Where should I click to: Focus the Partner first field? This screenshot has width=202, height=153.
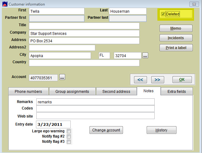(x=57, y=19)
